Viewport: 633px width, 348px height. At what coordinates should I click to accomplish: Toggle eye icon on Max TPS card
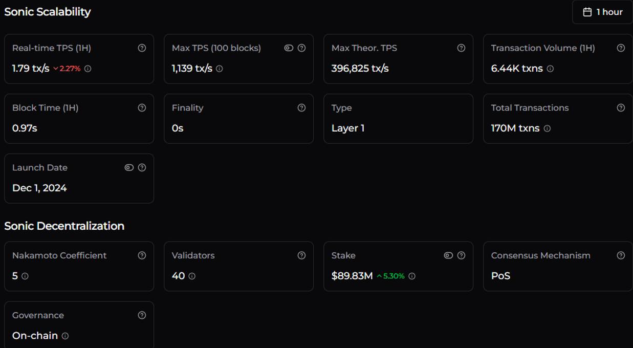click(289, 48)
